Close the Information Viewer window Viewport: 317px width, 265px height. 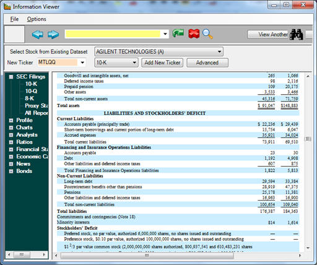[303, 4]
